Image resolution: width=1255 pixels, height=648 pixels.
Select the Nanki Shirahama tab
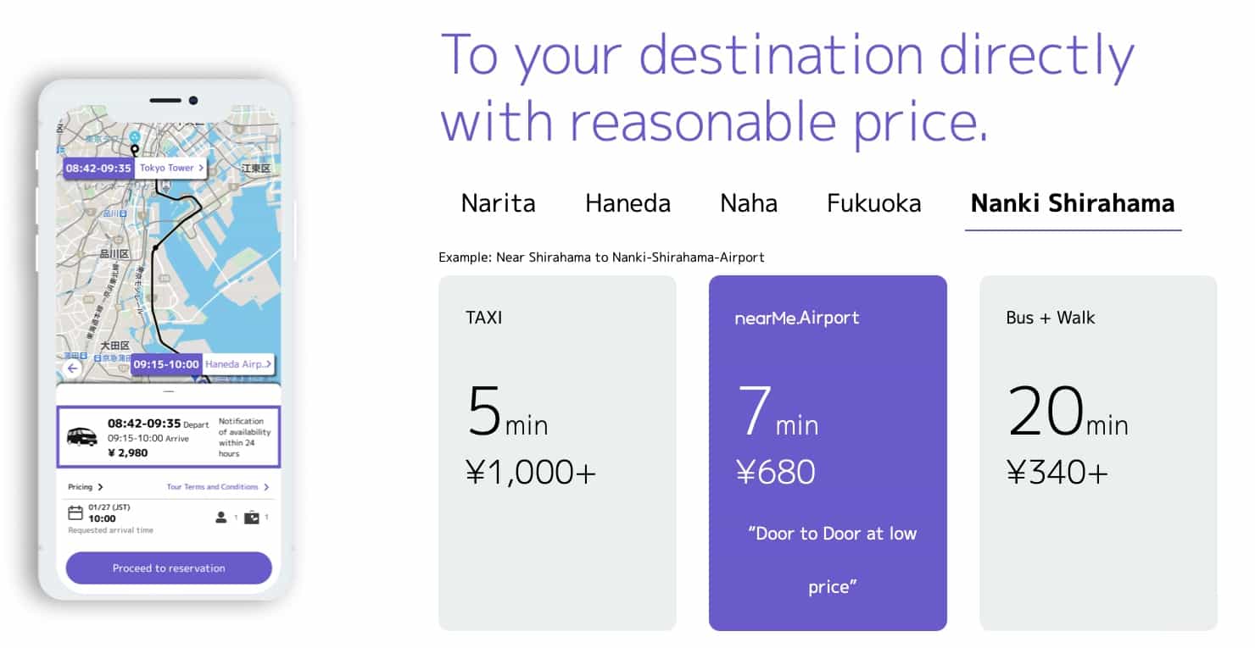point(1072,203)
